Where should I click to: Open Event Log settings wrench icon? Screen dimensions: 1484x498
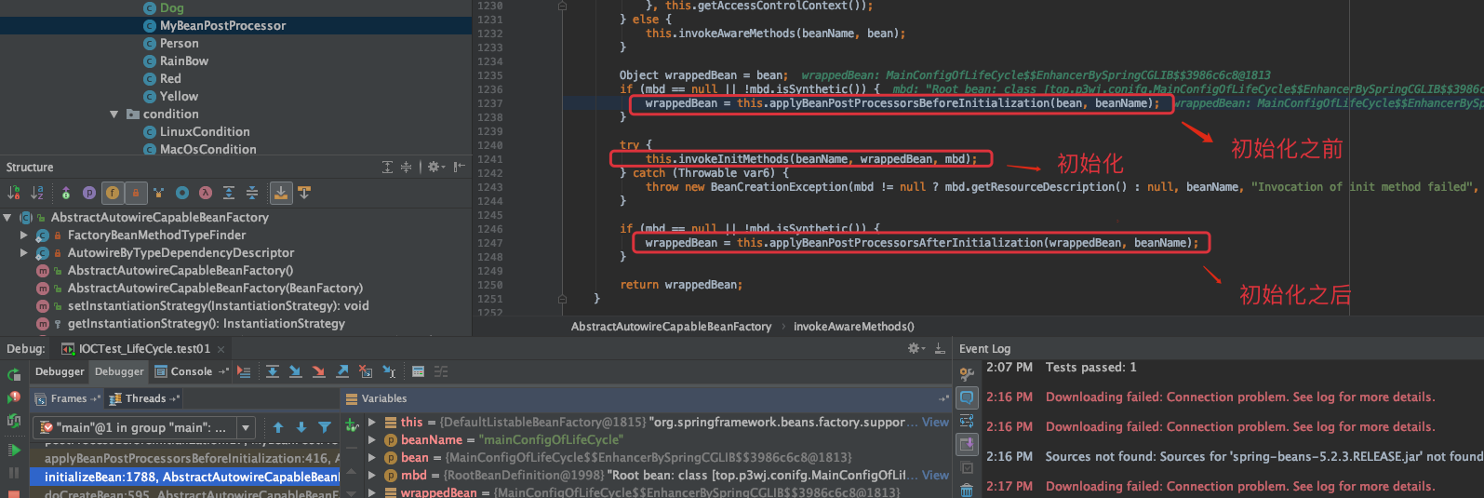tap(967, 373)
